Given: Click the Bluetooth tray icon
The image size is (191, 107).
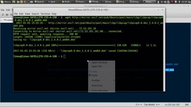Looking at the screenshot, I should coord(179,2).
